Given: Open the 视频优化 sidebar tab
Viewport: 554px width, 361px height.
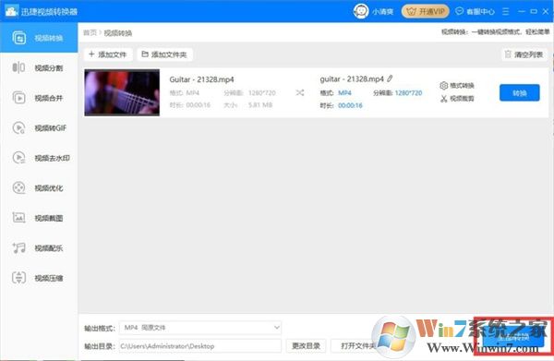Looking at the screenshot, I should (x=39, y=188).
